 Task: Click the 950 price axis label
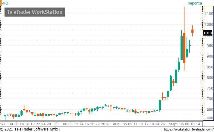click(210, 46)
